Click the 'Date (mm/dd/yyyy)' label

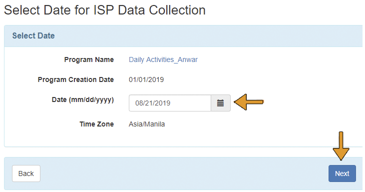(83, 99)
